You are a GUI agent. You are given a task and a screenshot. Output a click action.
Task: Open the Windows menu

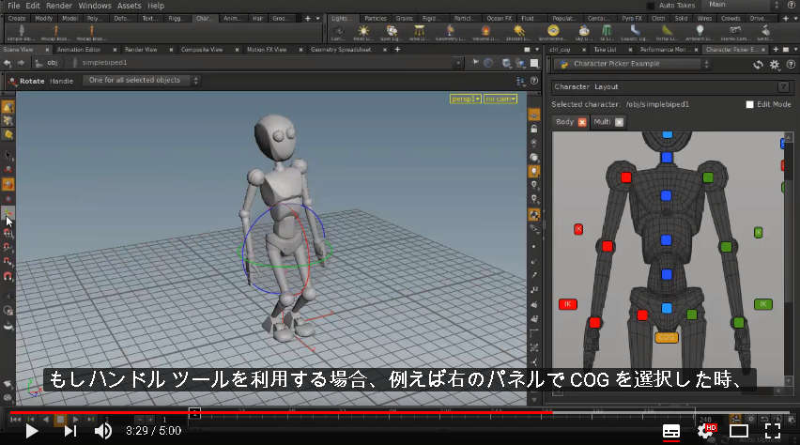pos(95,6)
